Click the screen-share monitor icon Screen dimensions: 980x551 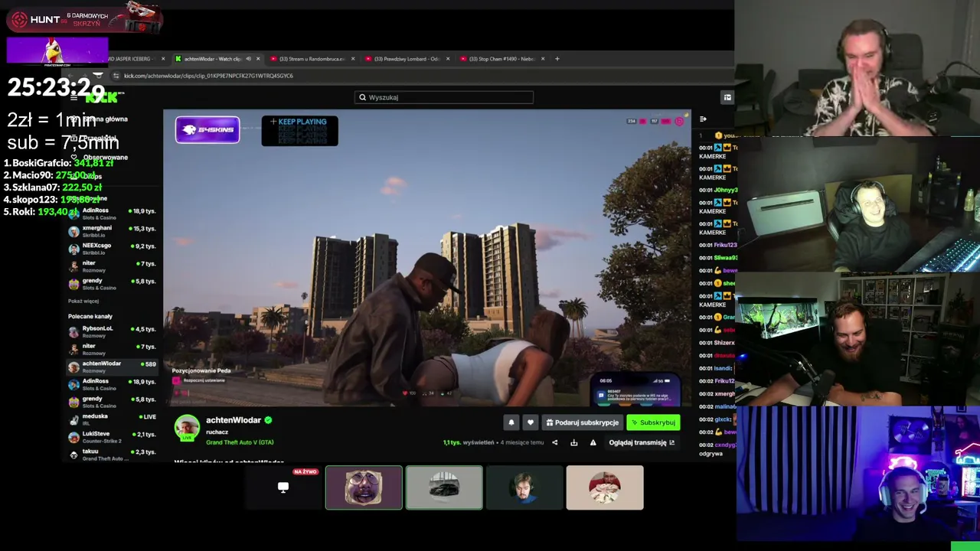(283, 487)
